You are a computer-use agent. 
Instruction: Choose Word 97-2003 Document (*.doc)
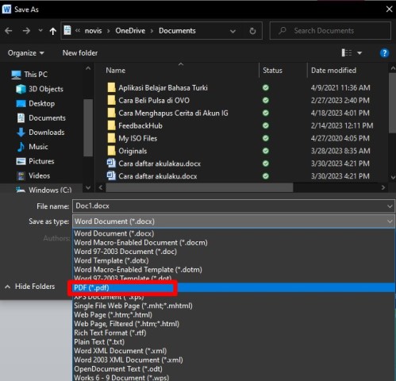pos(234,252)
